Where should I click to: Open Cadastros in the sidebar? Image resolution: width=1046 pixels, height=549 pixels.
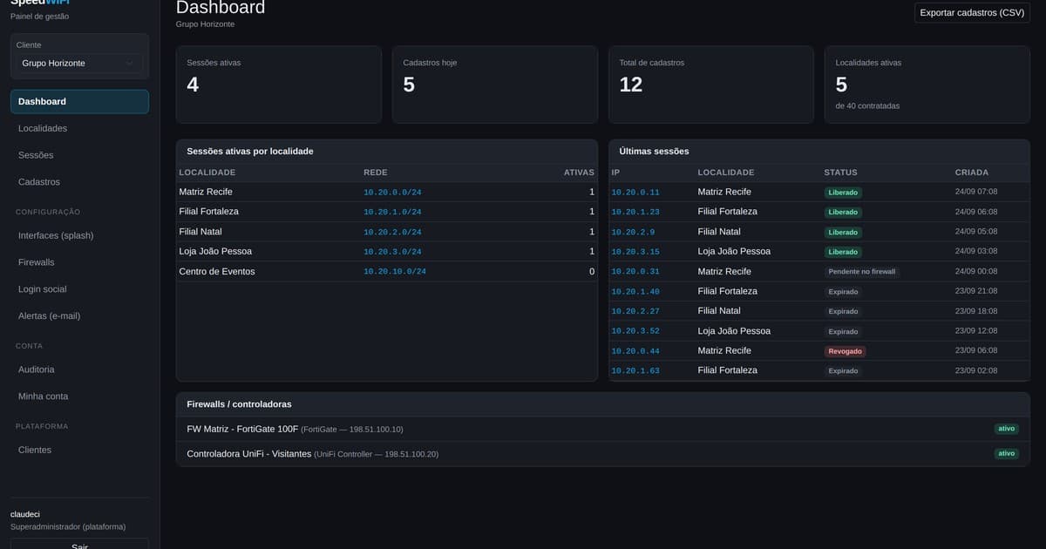79,182
